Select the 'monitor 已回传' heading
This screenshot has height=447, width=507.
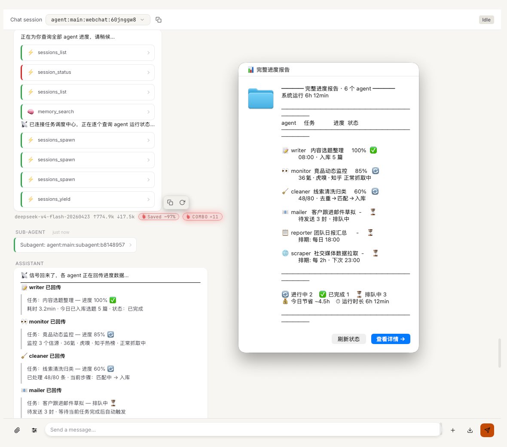[47, 321]
